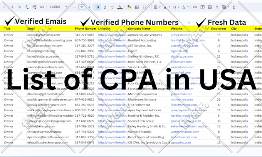
Task: Select phone cell 315-221-9016
Action: [x=86, y=35]
